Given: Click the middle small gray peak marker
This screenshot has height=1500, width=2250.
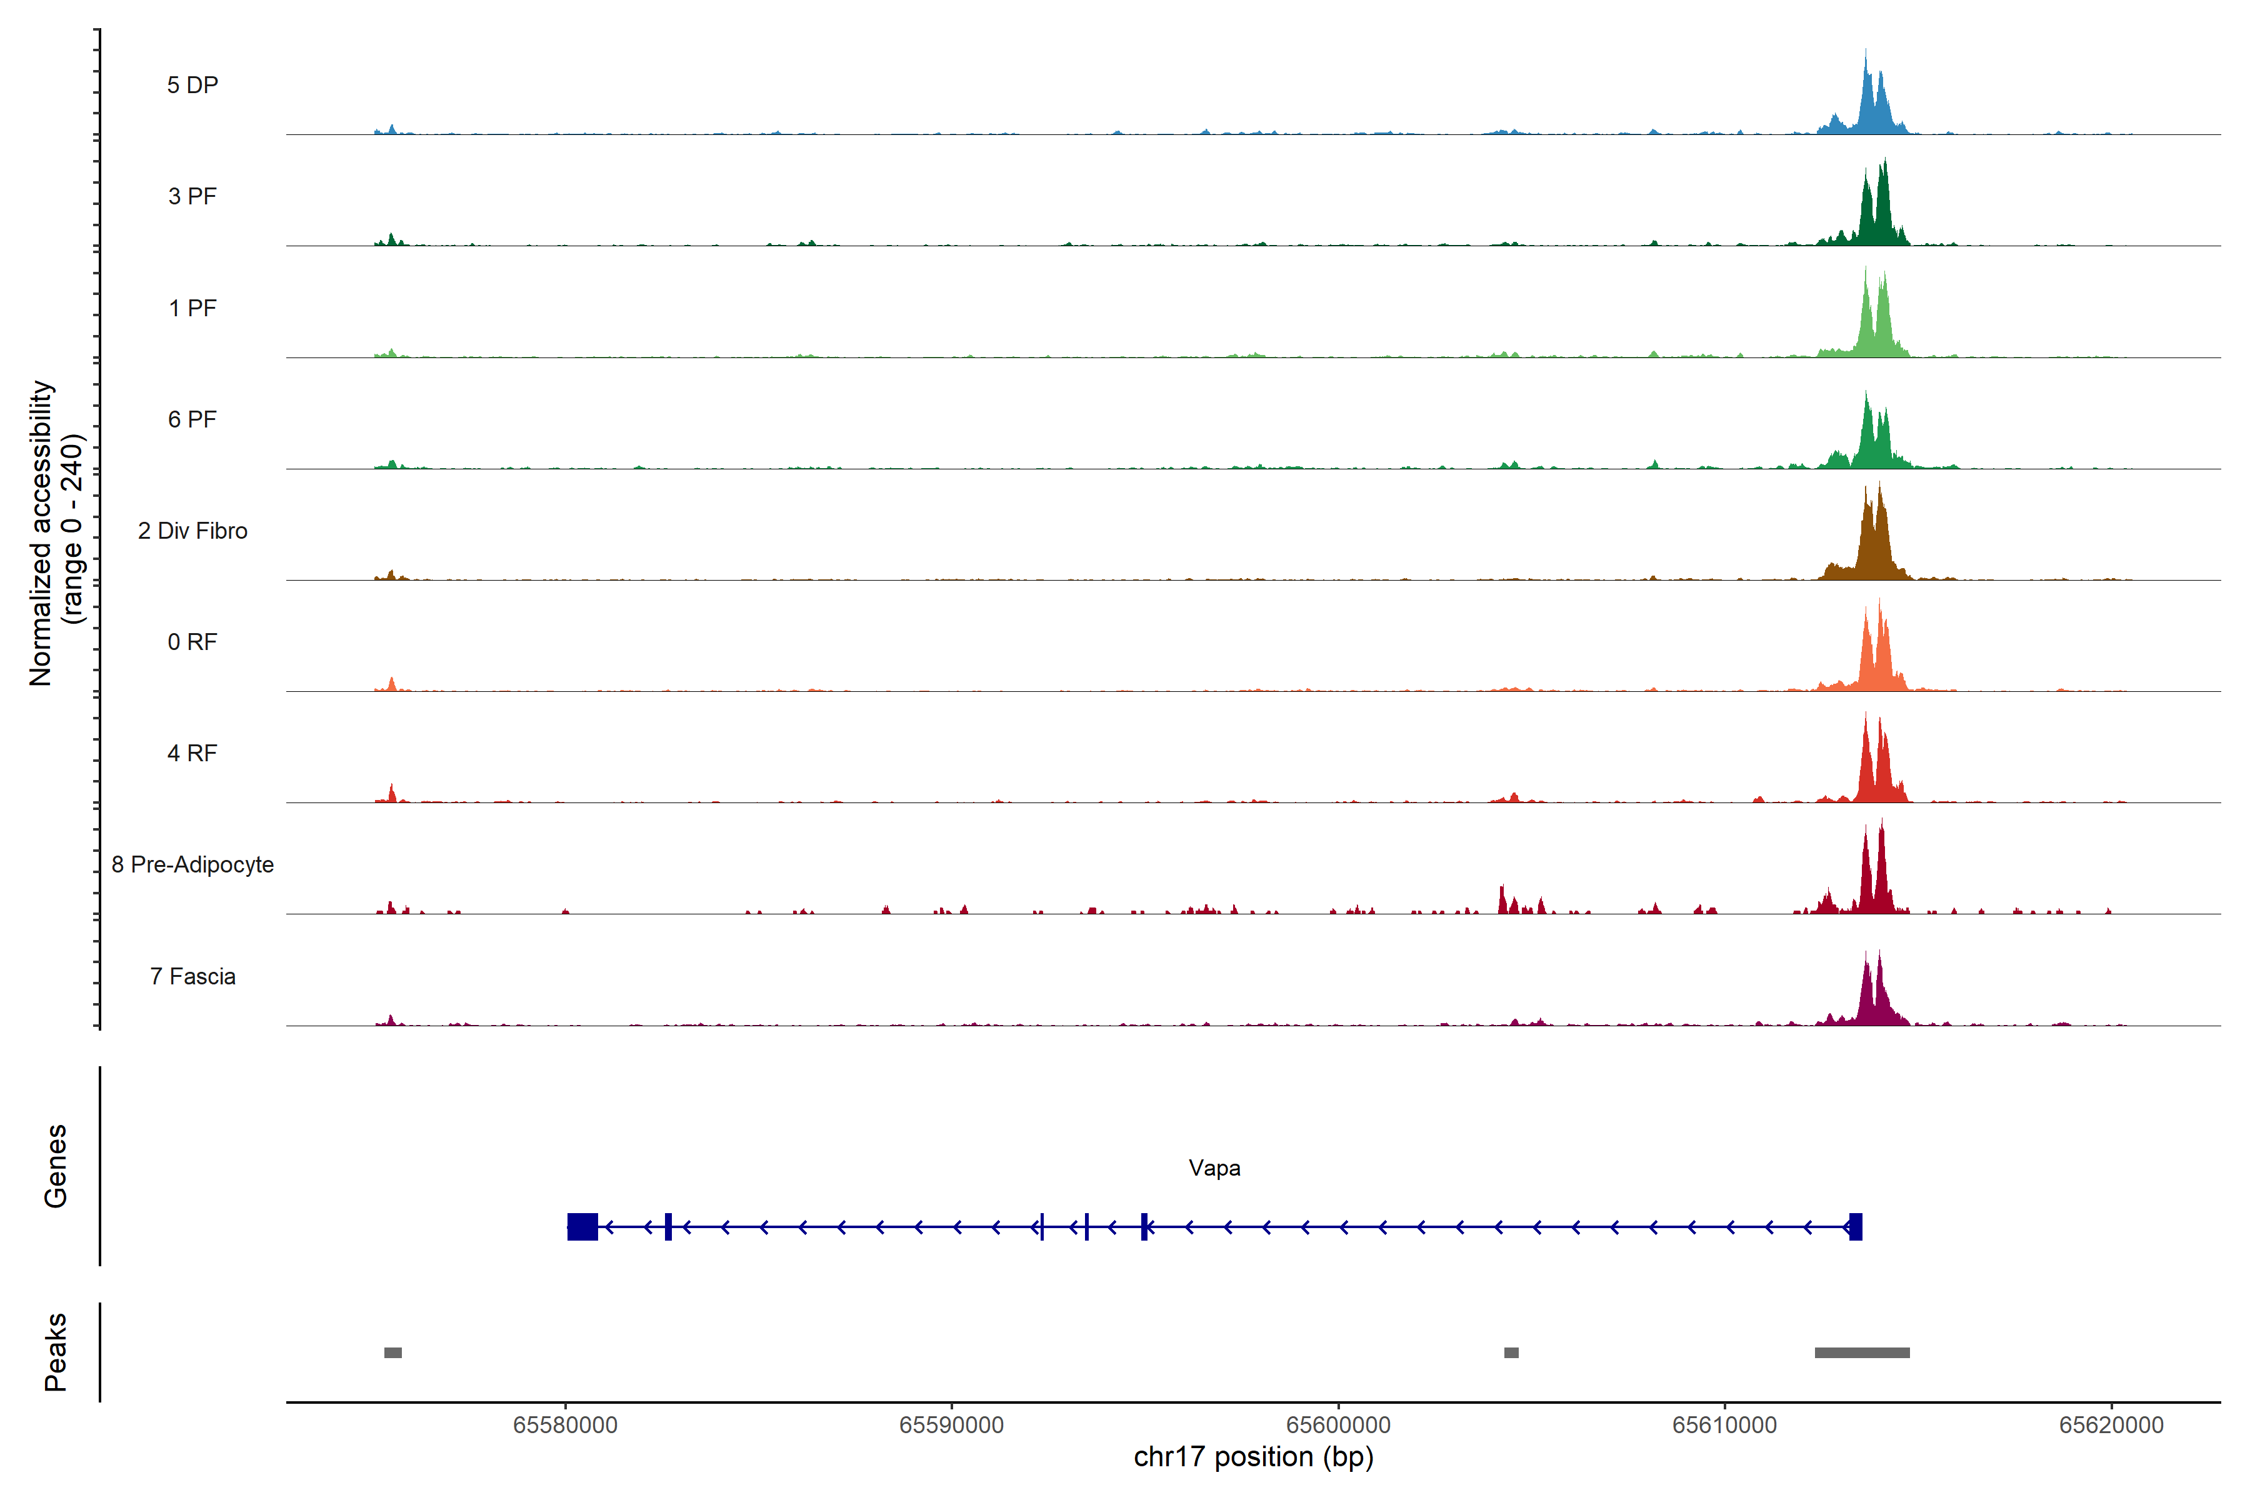Looking at the screenshot, I should (1511, 1352).
